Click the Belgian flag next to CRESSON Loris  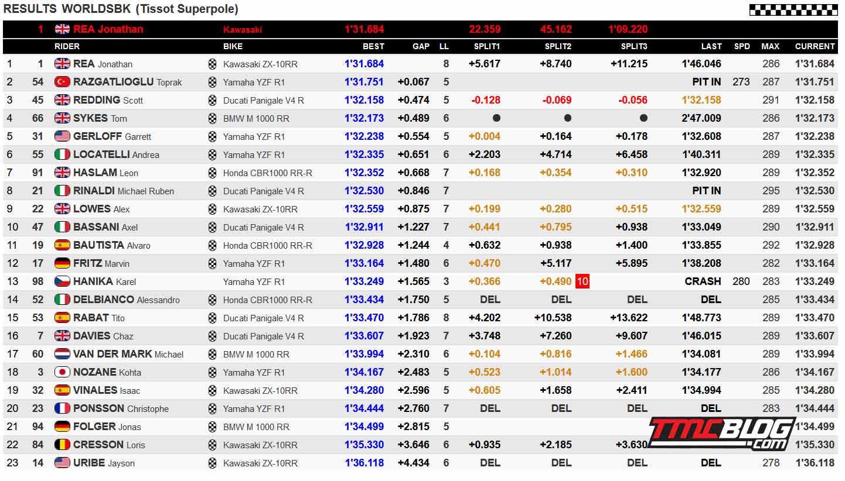tap(62, 445)
